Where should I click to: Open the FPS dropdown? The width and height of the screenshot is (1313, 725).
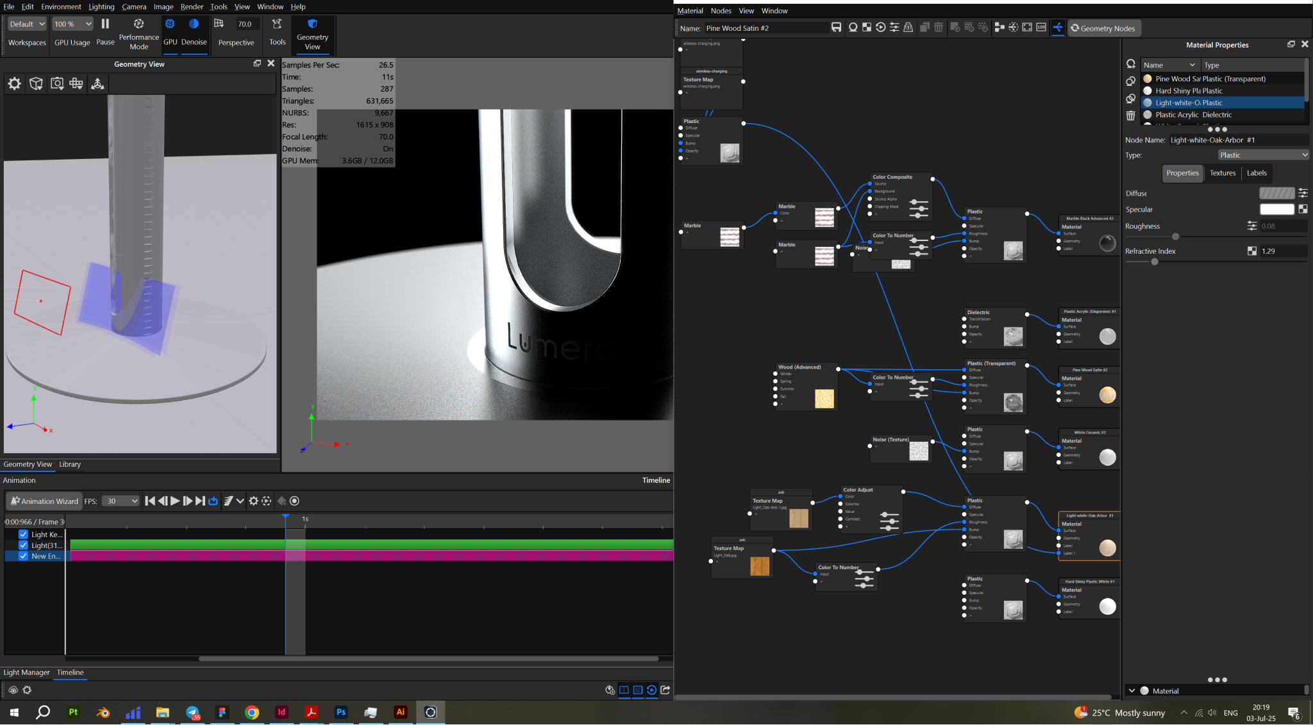pyautogui.click(x=121, y=501)
